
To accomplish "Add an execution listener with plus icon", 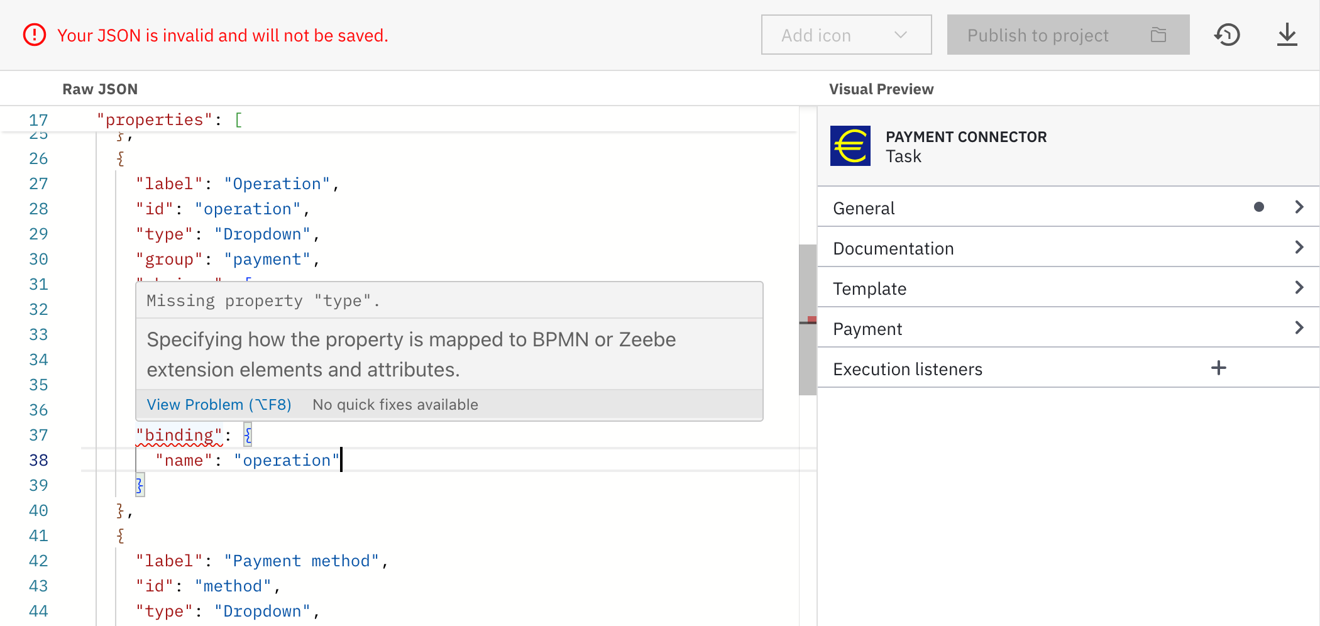I will (x=1218, y=368).
